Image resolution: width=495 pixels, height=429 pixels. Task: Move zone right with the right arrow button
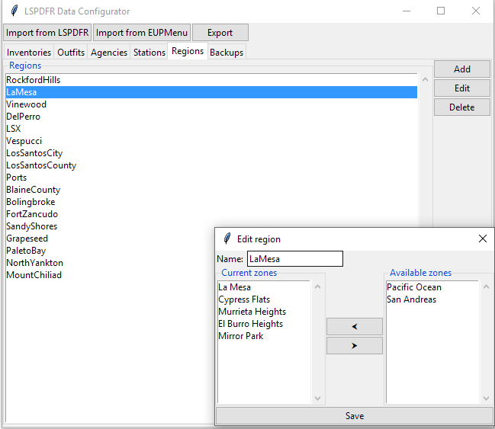355,346
